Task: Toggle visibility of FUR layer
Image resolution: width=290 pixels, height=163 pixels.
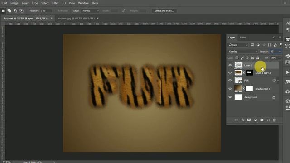Action: (230, 80)
